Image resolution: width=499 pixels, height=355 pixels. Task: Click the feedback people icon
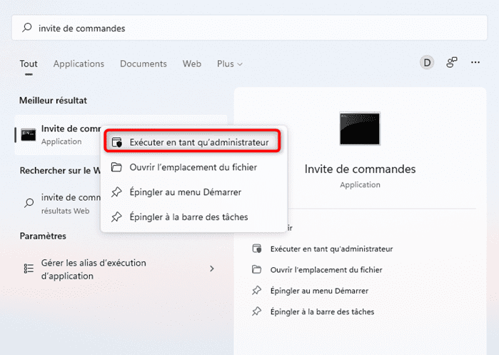[x=451, y=62]
